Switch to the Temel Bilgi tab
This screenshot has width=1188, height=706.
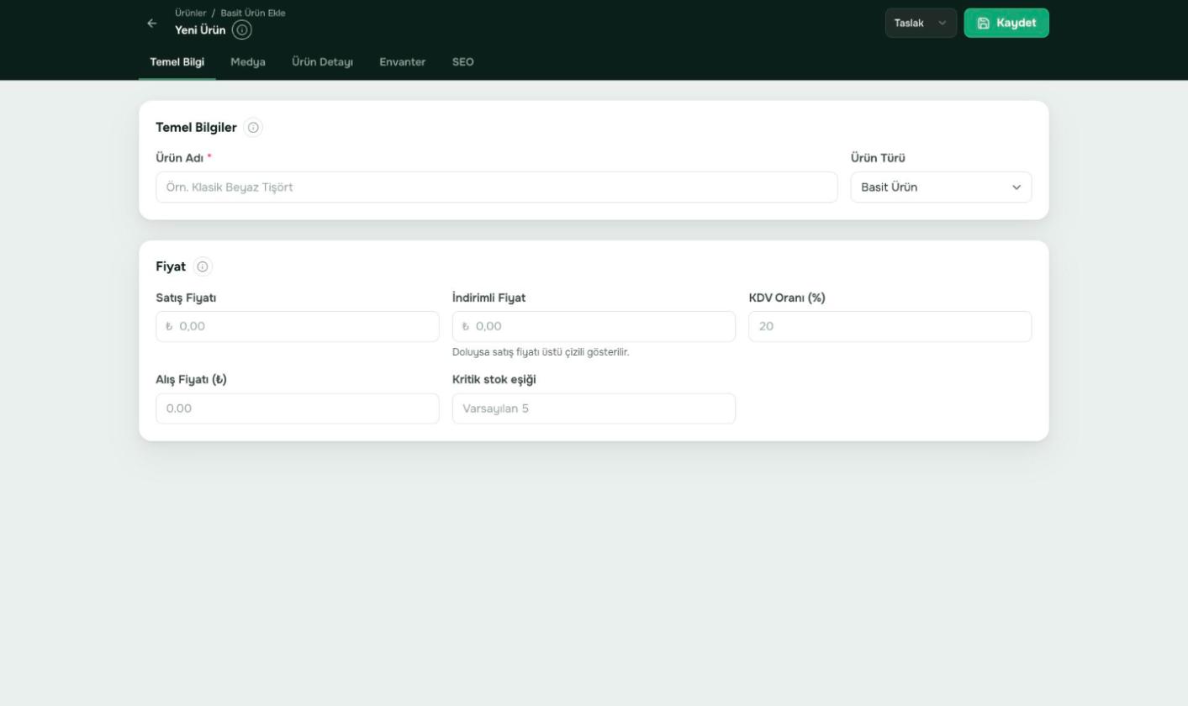[177, 62]
